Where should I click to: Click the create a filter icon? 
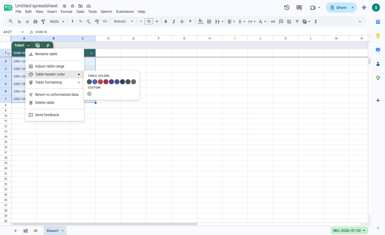[297, 22]
